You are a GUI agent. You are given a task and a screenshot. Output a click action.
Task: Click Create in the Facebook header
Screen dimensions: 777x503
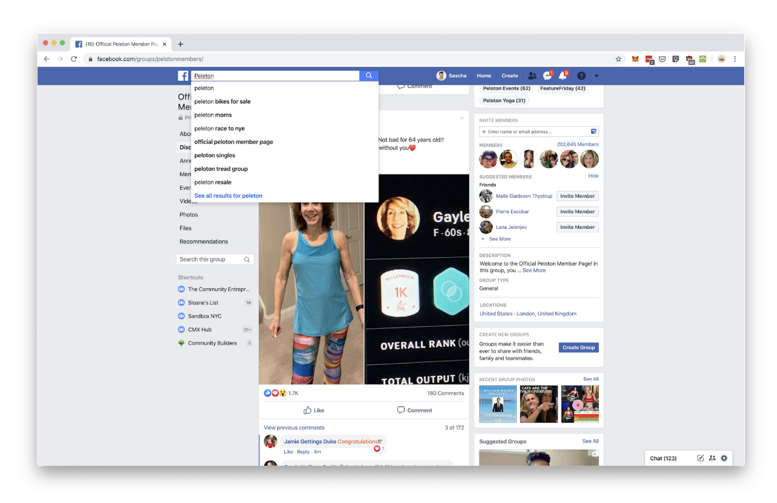[x=509, y=76]
